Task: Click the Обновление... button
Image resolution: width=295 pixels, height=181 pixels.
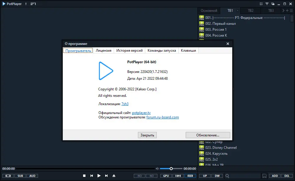Action: (x=208, y=135)
